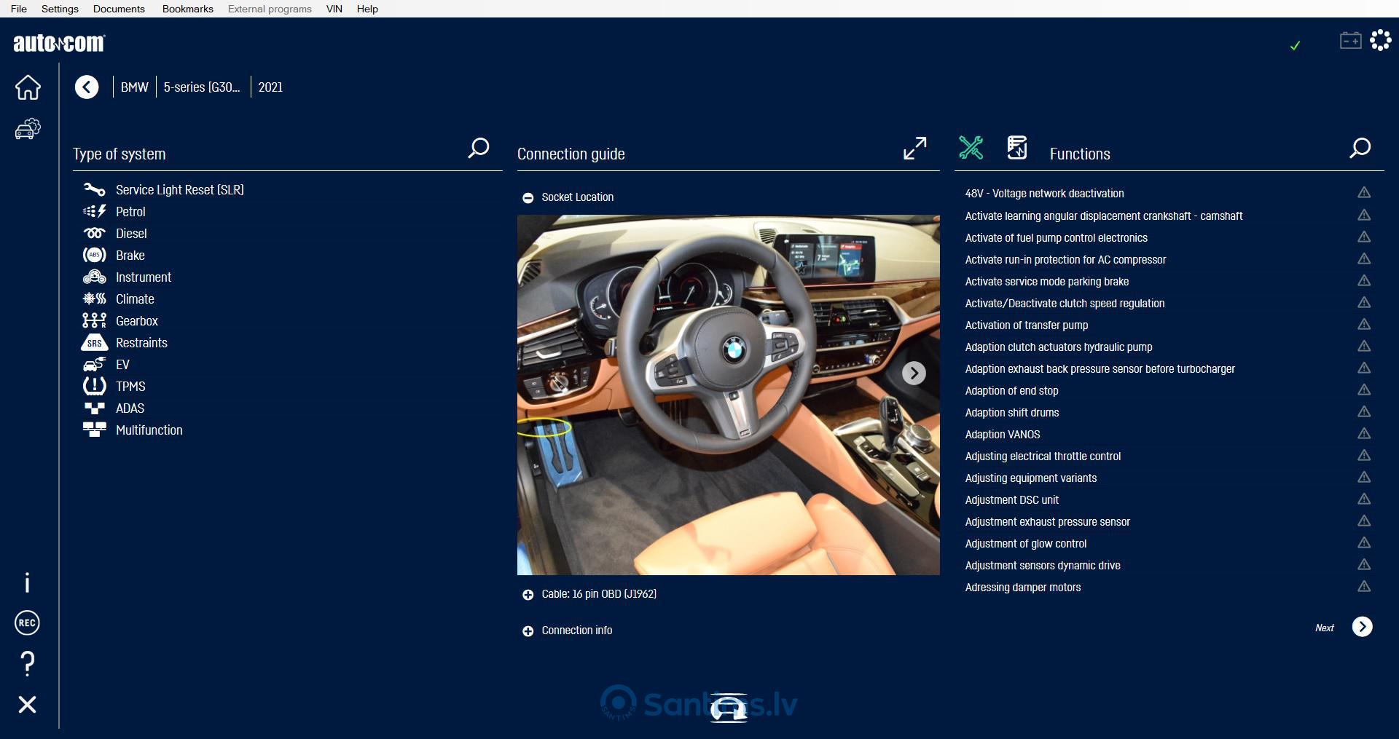Select the EV system type
1399x739 pixels.
[122, 365]
